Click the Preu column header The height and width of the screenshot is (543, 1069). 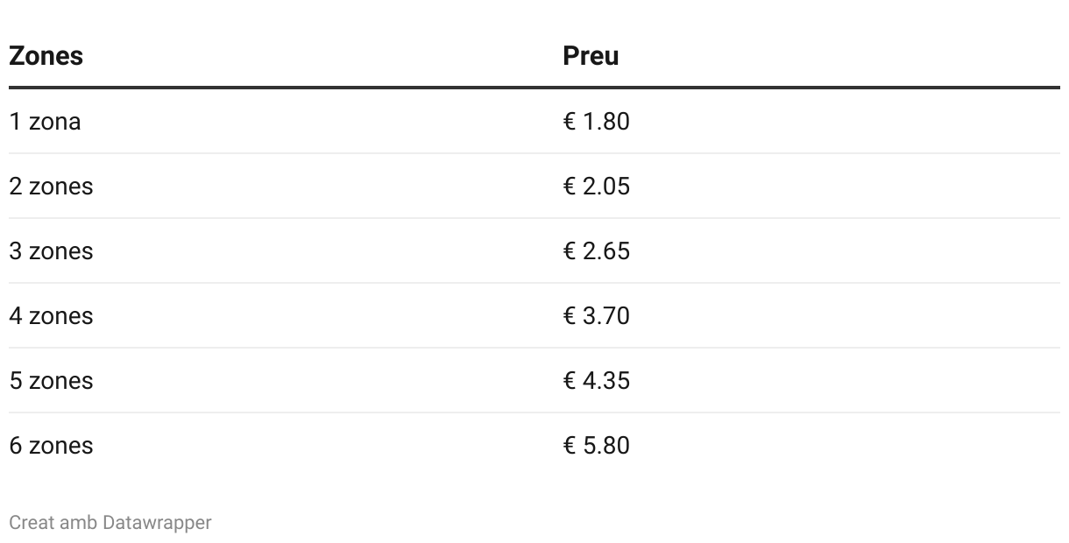(x=591, y=56)
